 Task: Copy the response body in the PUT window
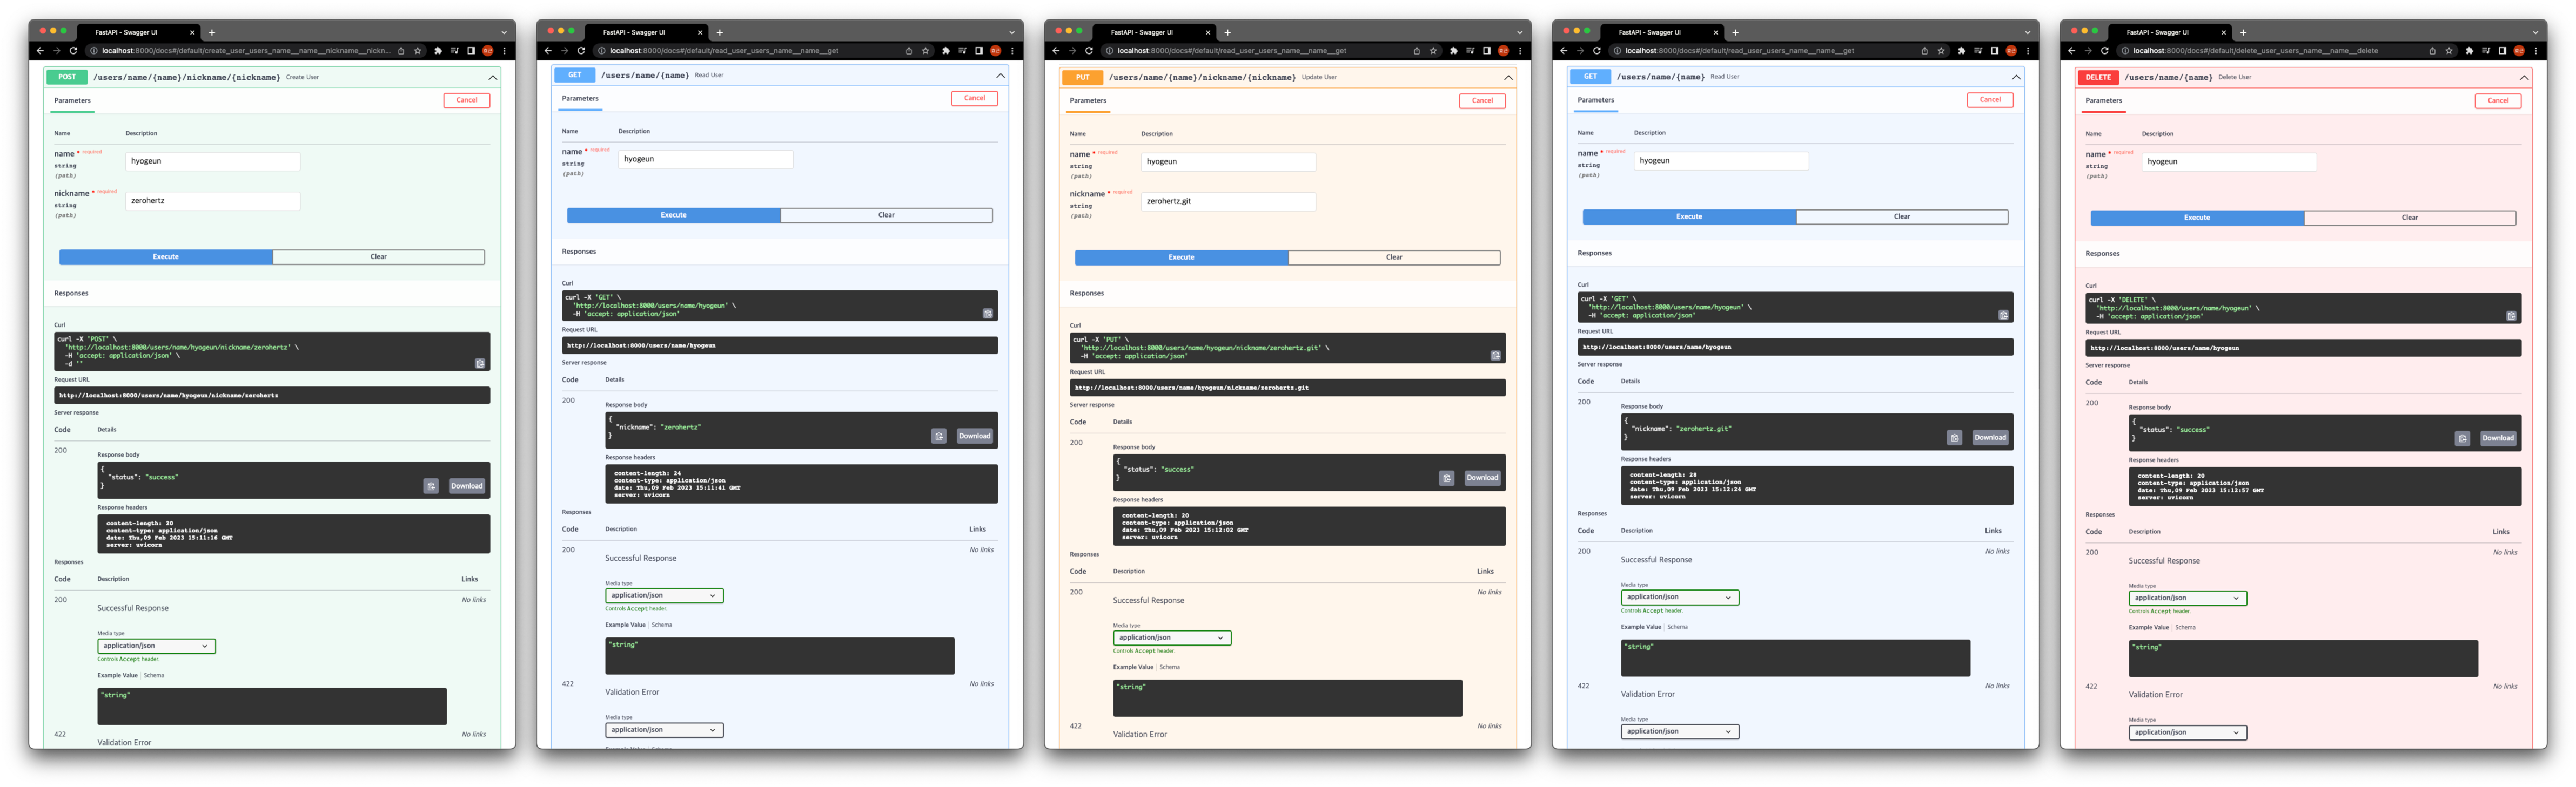click(x=1447, y=478)
